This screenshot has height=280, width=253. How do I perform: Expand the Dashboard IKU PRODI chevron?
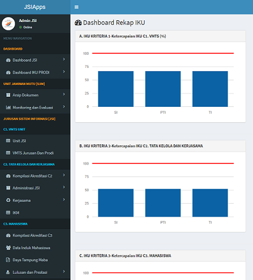(x=64, y=72)
